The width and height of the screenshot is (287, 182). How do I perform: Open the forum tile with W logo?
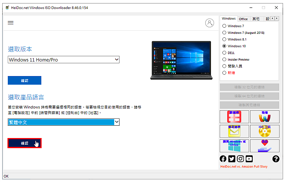pyautogui.click(x=265, y=116)
